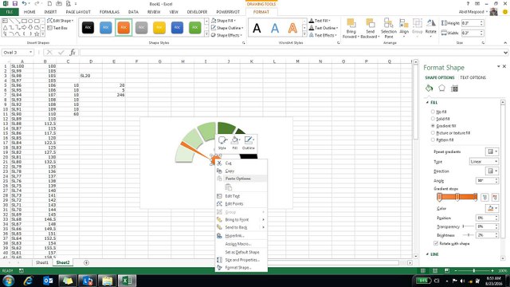Remove gradient stop button
The width and height of the screenshot is (510, 287).
(x=495, y=197)
